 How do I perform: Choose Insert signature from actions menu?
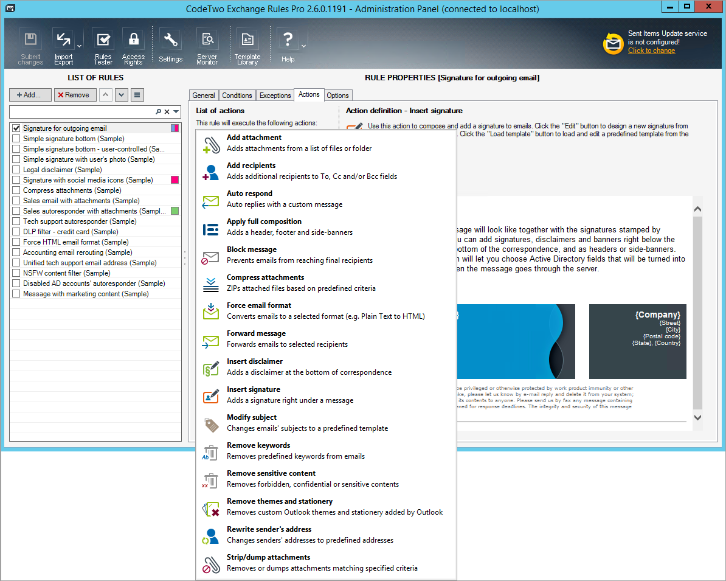point(326,395)
